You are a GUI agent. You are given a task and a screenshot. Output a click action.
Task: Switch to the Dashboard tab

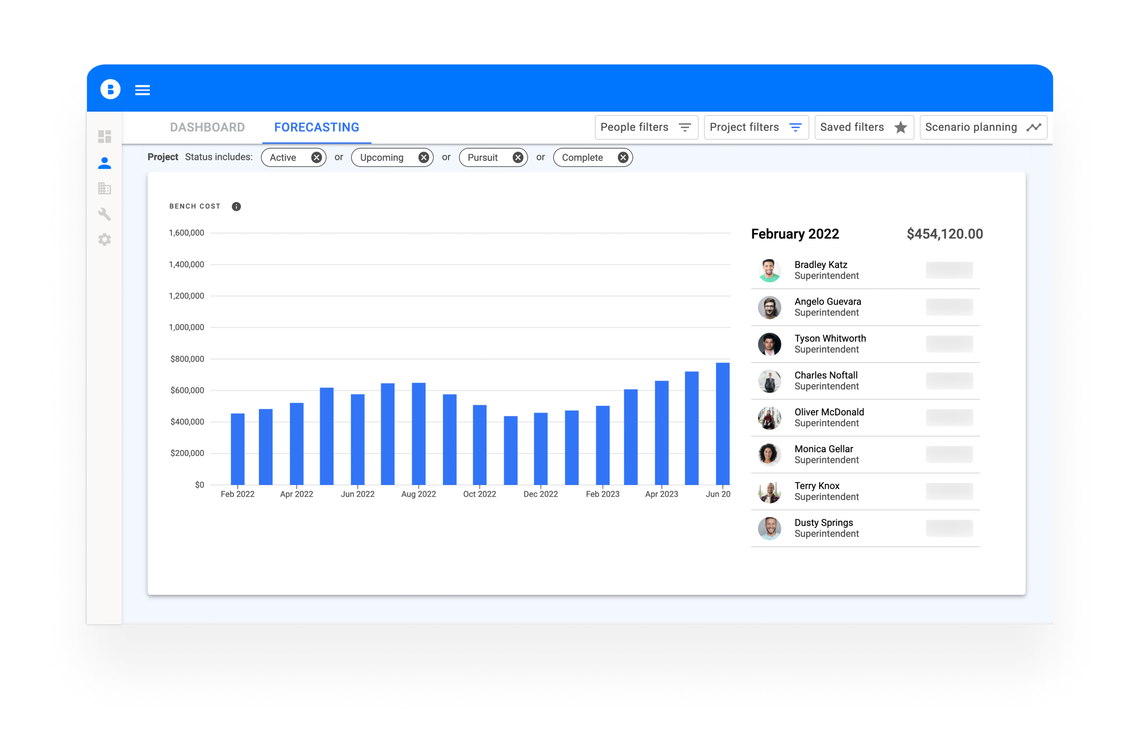click(207, 128)
